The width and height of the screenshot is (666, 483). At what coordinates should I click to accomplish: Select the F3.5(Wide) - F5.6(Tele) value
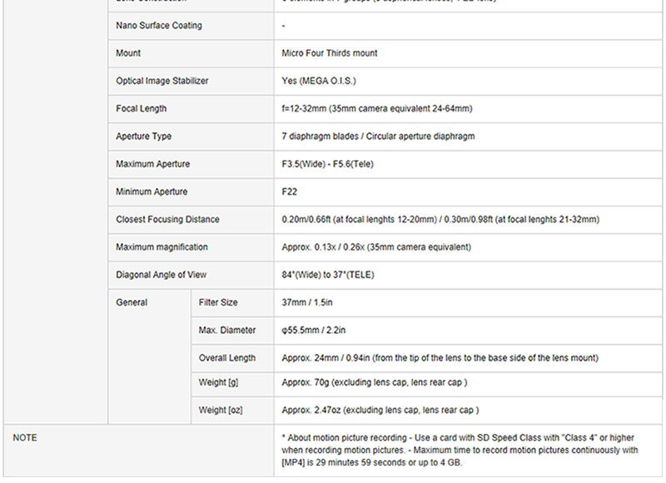click(x=328, y=164)
